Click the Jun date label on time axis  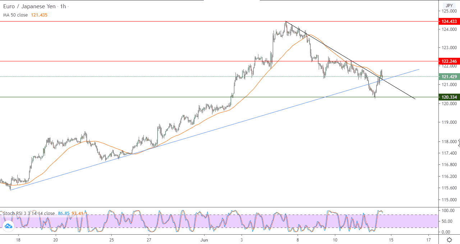(x=204, y=240)
